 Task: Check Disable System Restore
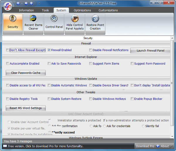[x=49, y=99]
